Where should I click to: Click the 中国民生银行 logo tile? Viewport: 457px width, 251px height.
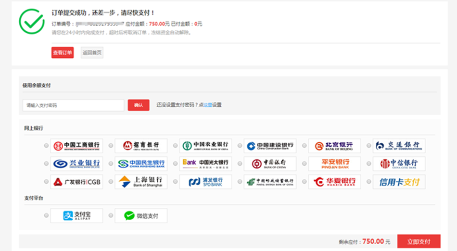tap(141, 163)
